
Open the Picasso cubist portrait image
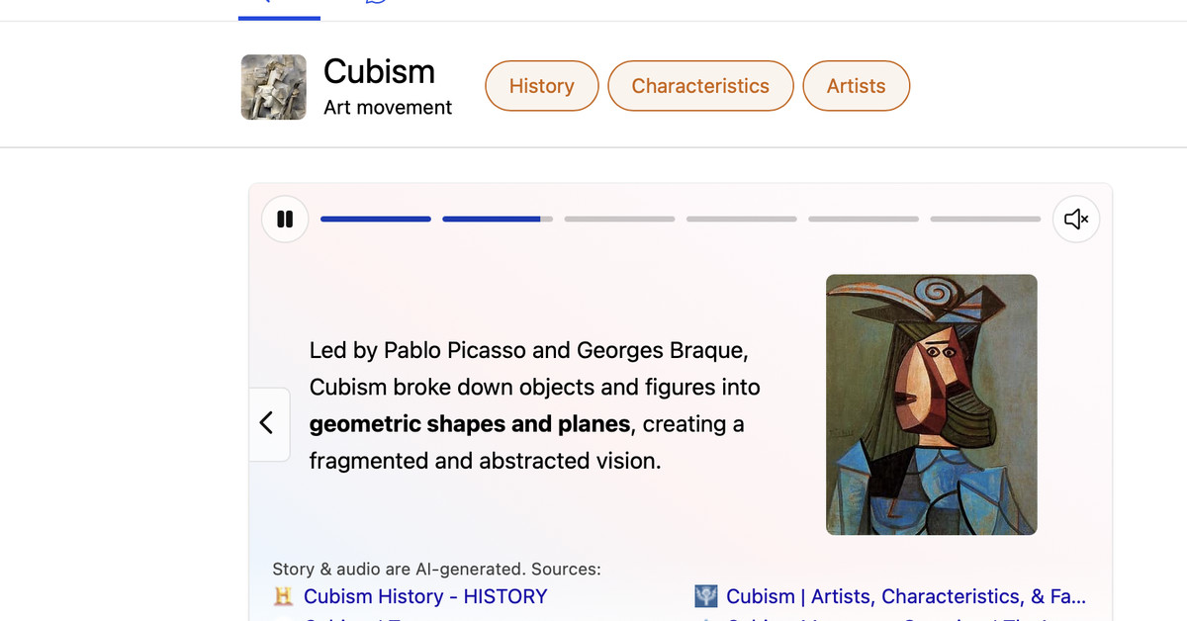[x=931, y=404]
